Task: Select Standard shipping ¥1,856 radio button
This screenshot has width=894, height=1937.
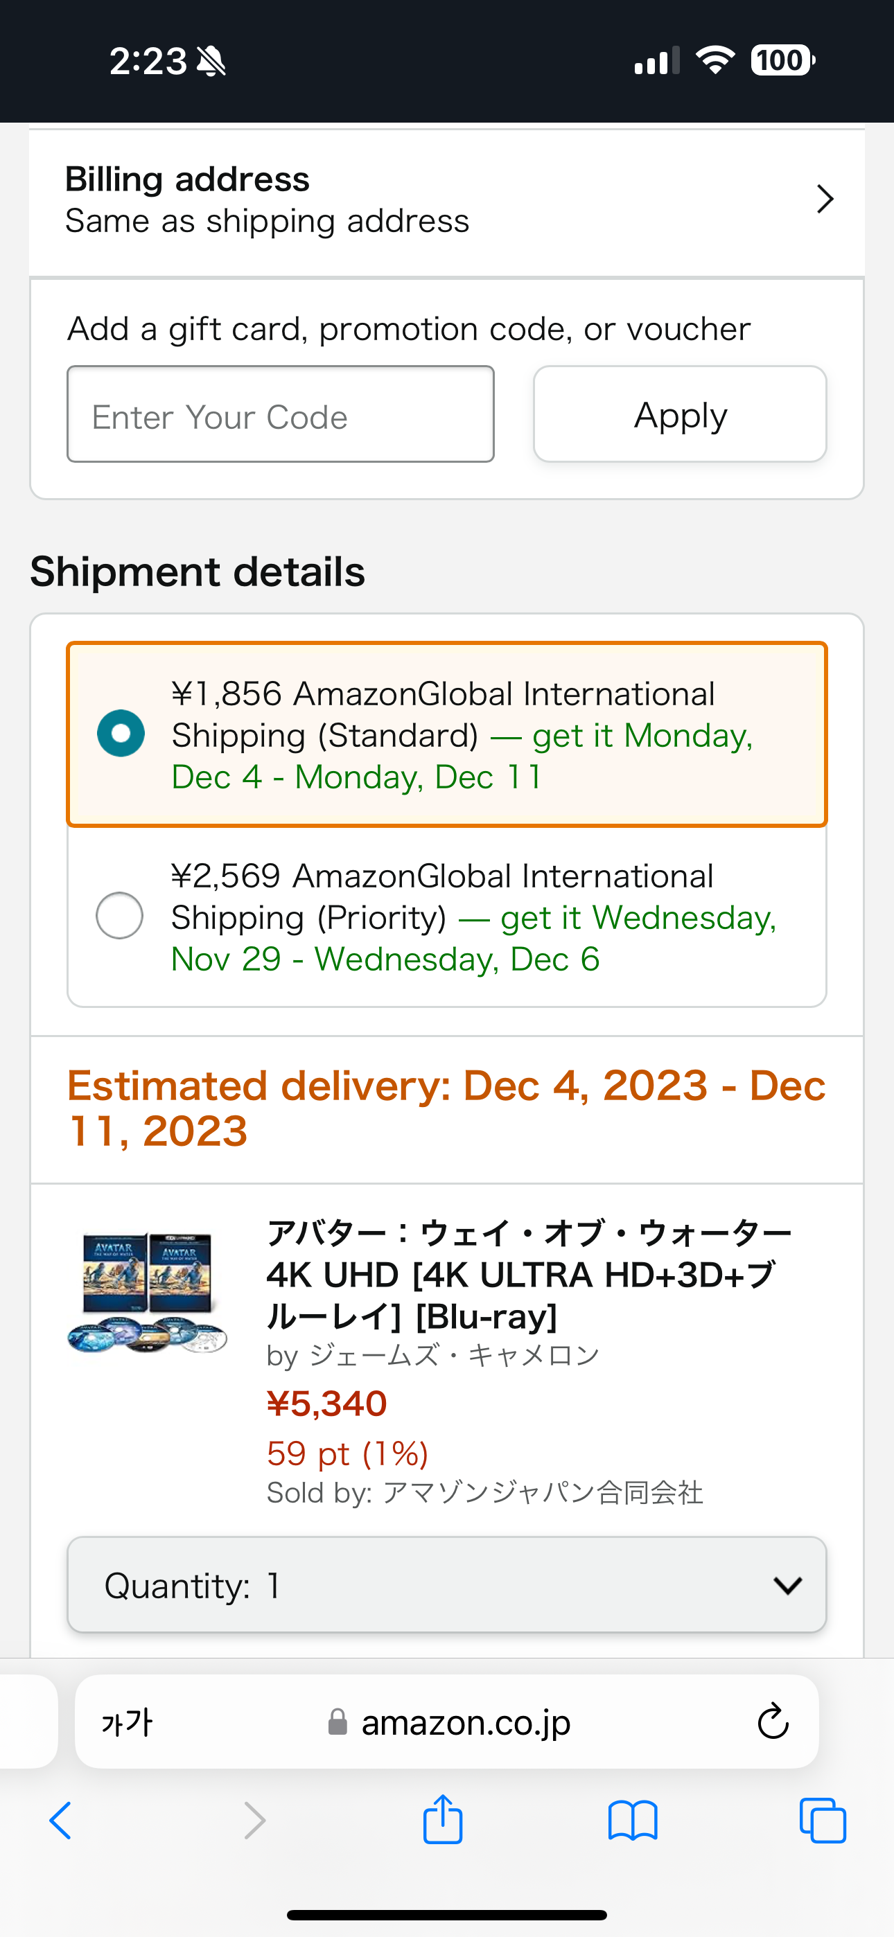Action: [121, 733]
